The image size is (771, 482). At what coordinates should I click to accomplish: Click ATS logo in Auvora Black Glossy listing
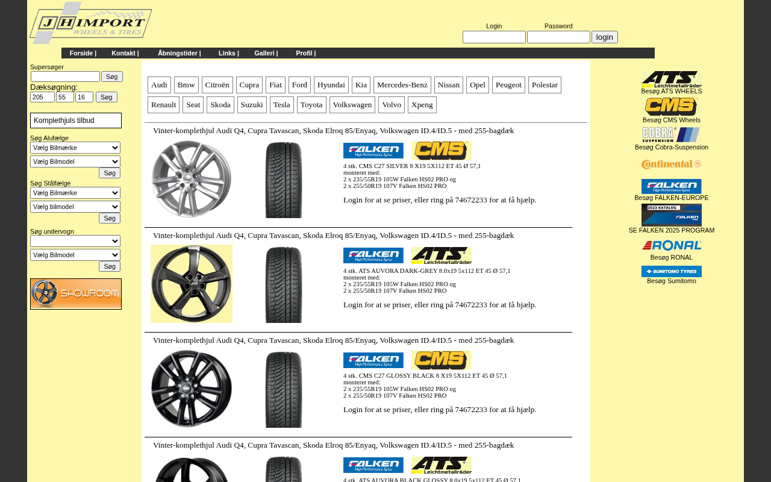point(442,465)
